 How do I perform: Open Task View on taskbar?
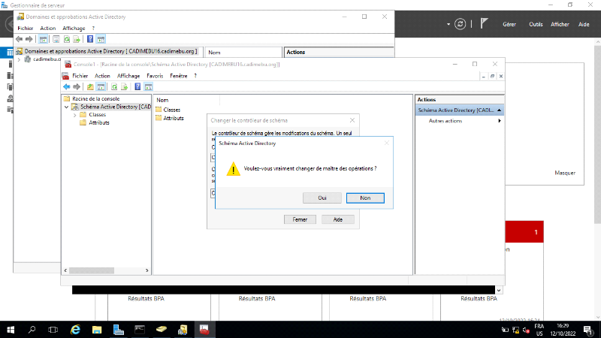(x=53, y=330)
